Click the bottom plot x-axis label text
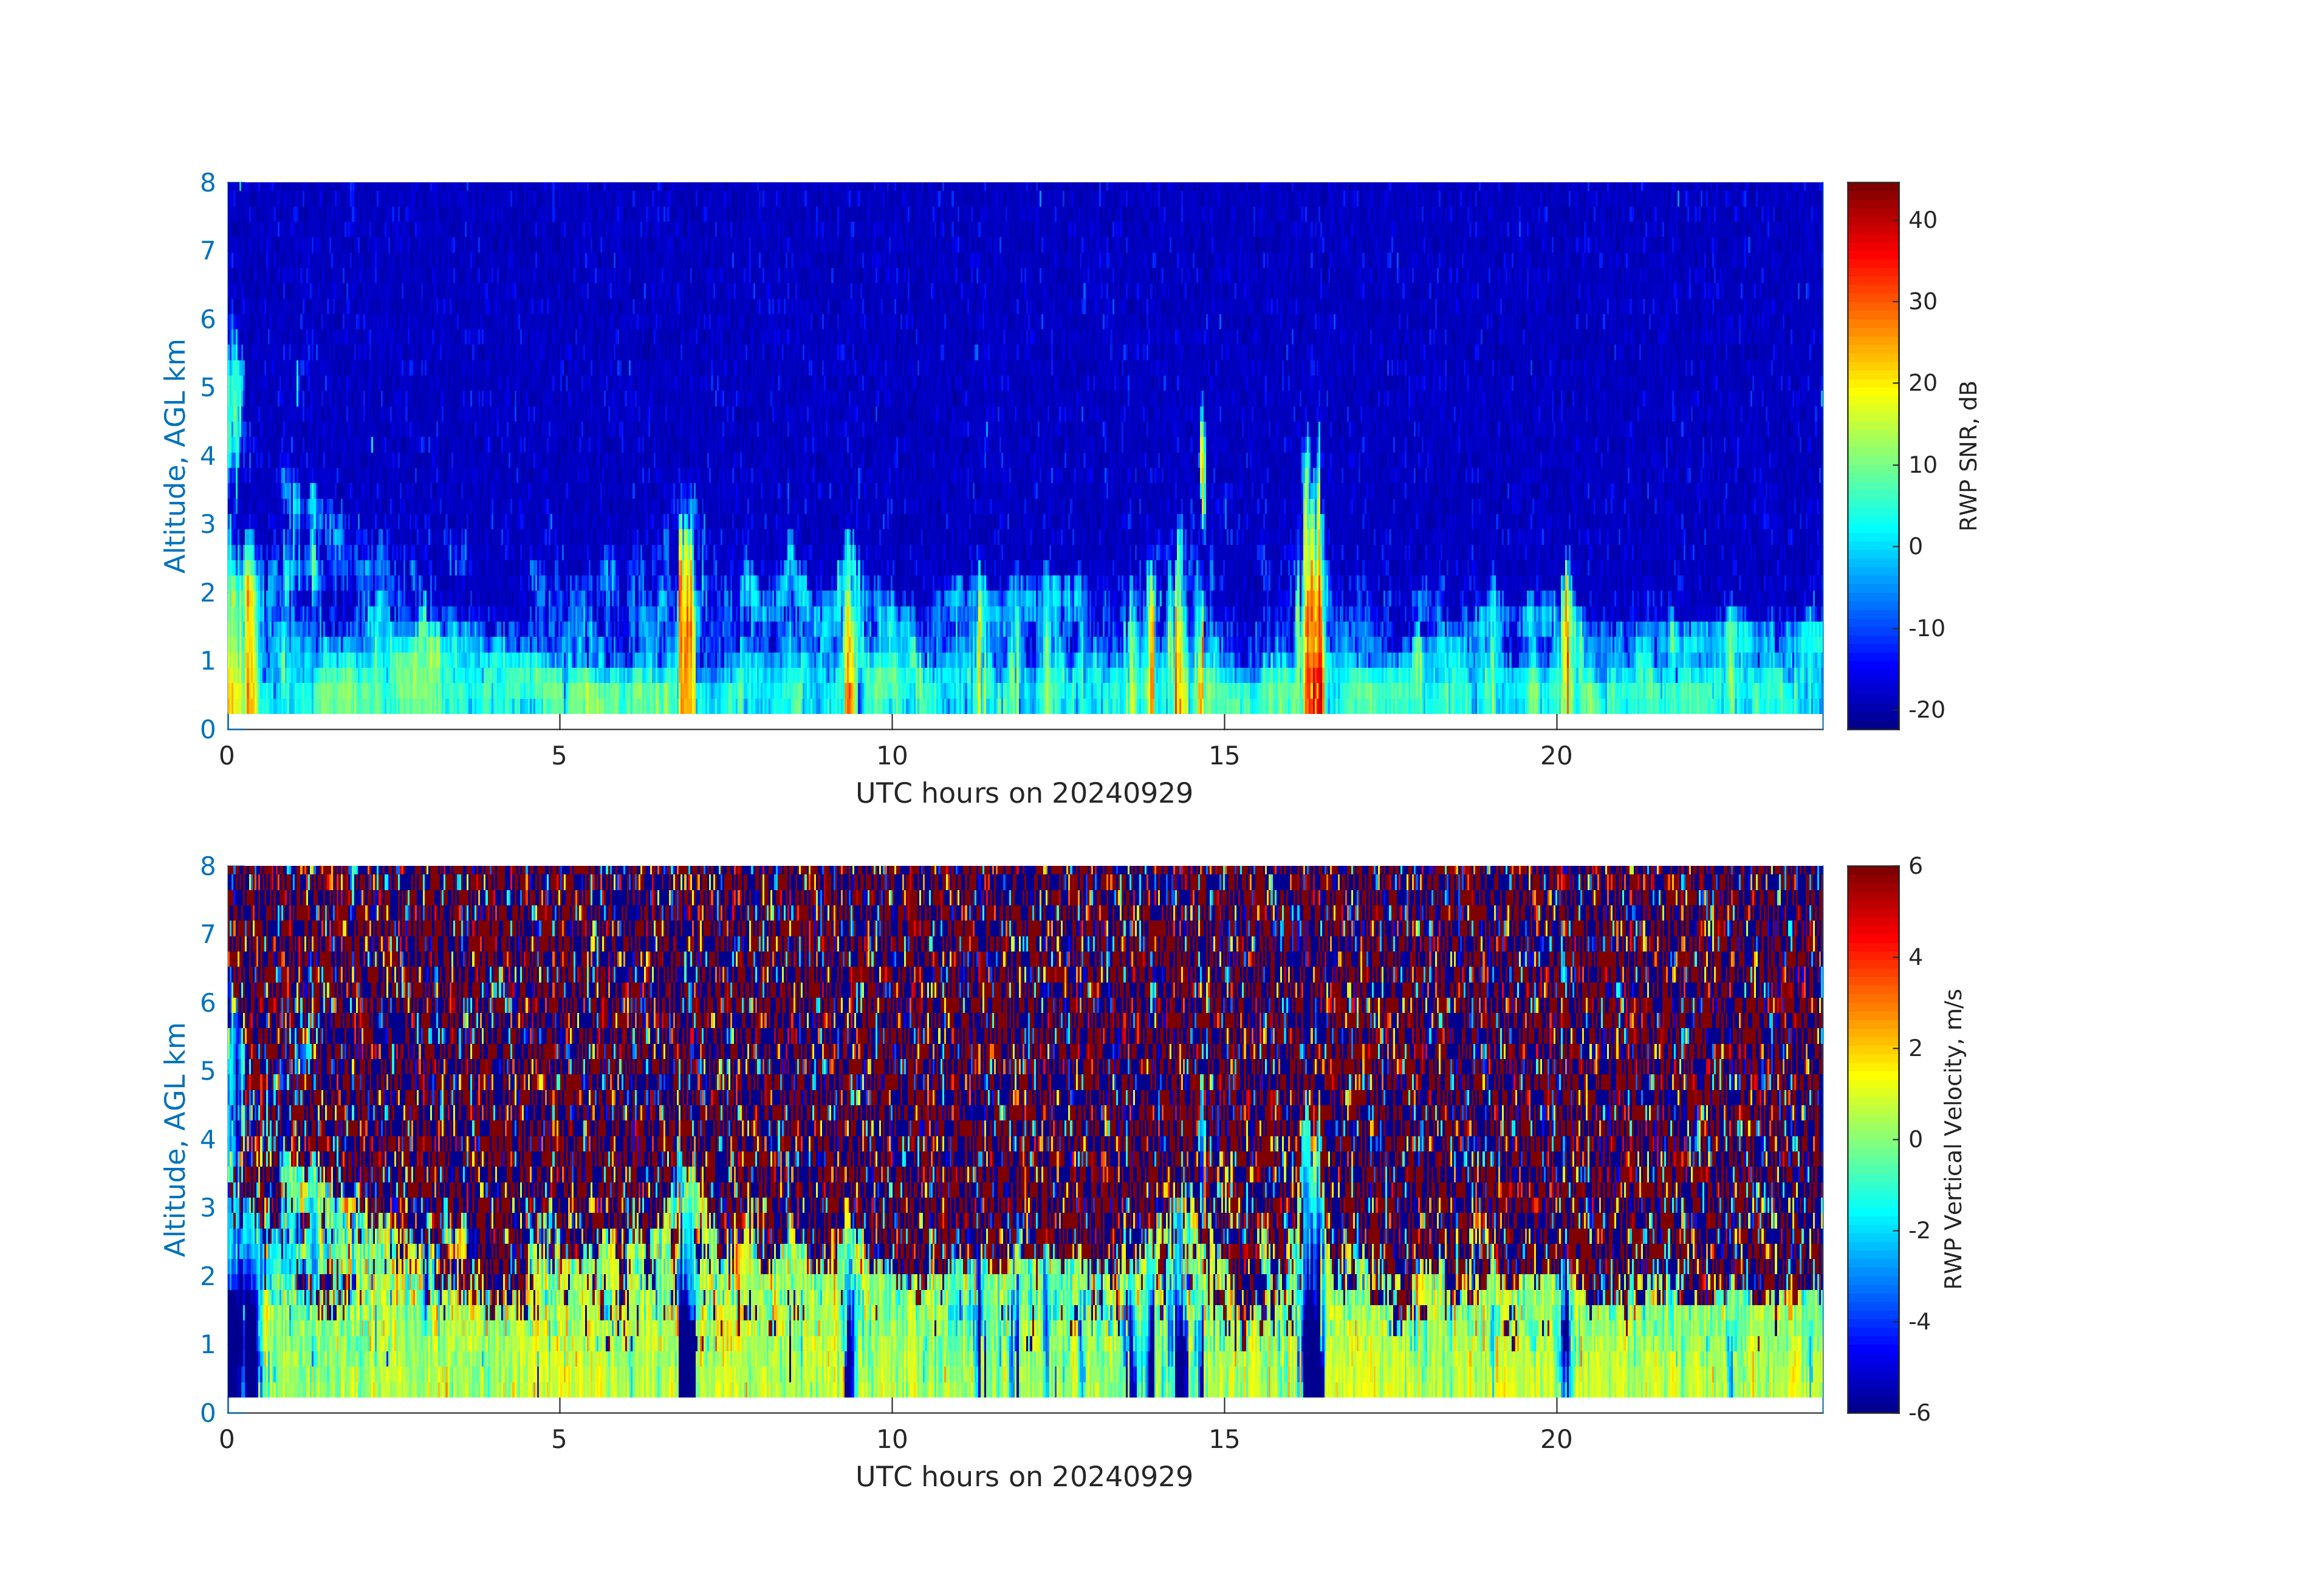2324x1595 pixels. pyautogui.click(x=1024, y=1476)
